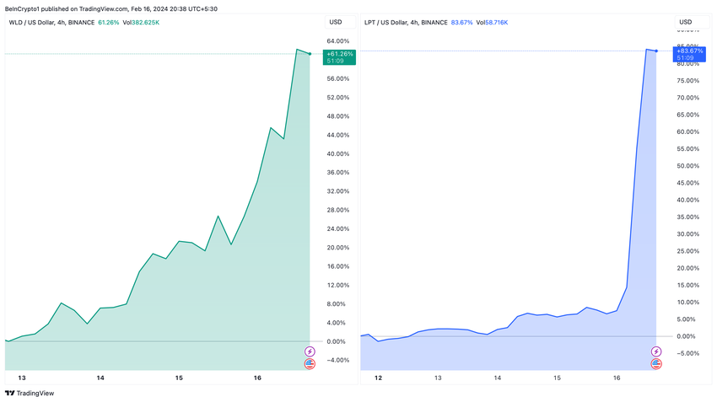Click the purple lightning icon on WLD chart

[310, 351]
